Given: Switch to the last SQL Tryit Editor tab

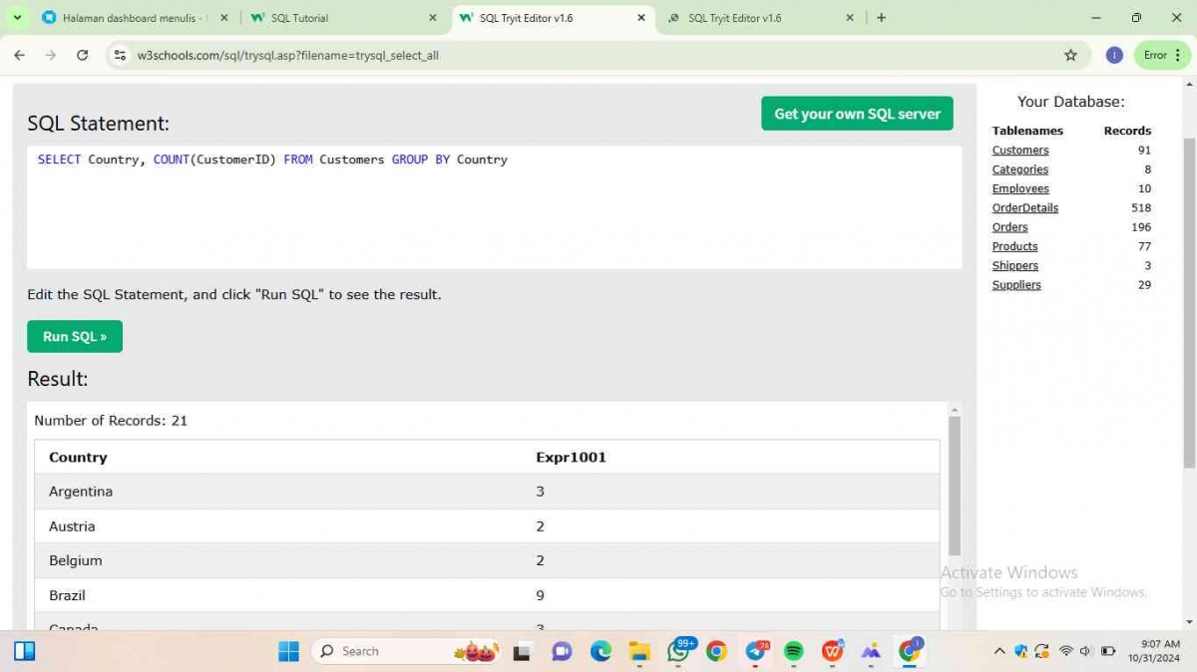Looking at the screenshot, I should point(762,18).
